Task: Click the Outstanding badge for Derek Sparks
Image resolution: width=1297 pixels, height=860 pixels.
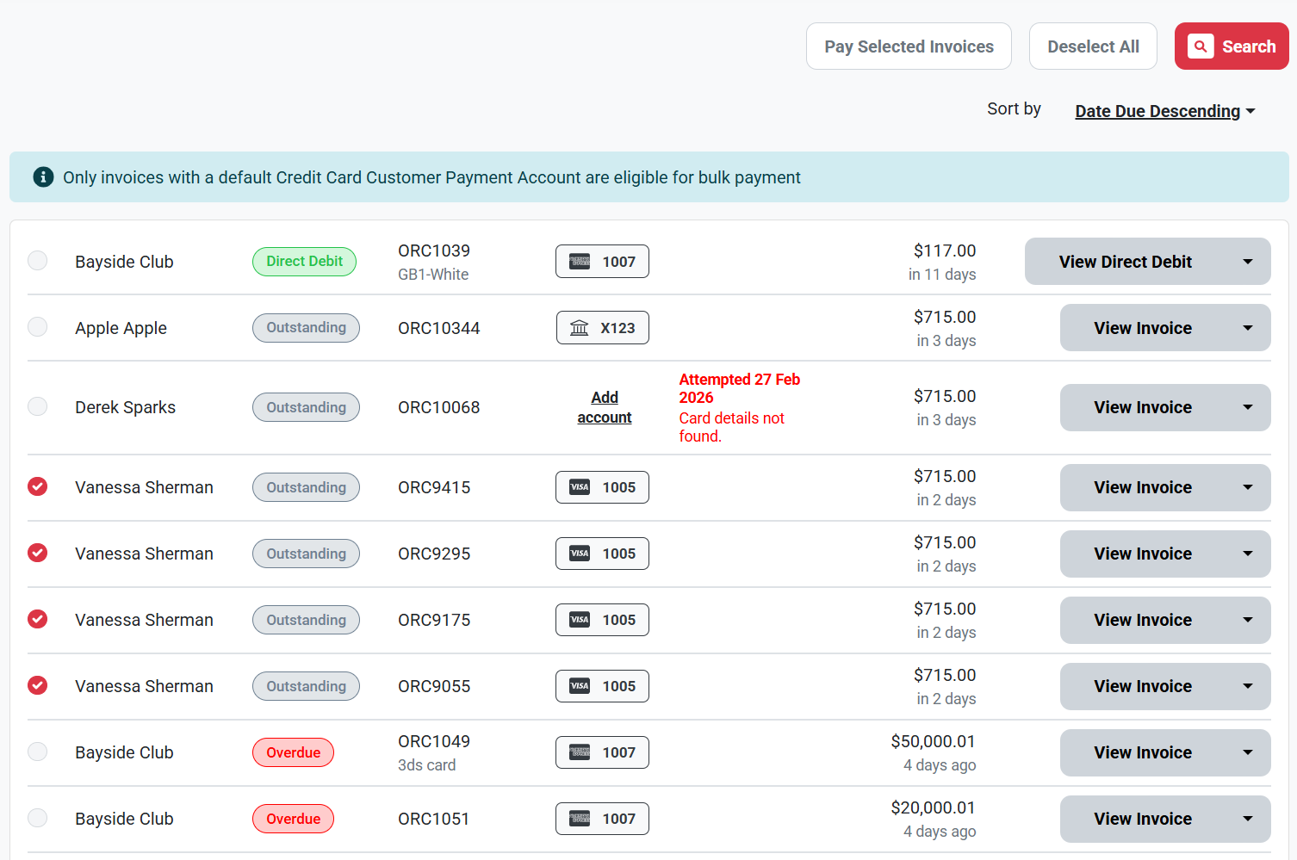Action: click(x=306, y=407)
